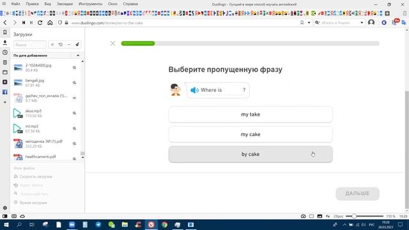Open the Справка menu

[130, 4]
